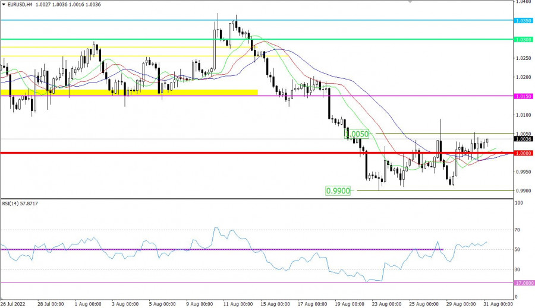
Task: Click the 9 Aug 00:00 date label
Action: click(200, 304)
